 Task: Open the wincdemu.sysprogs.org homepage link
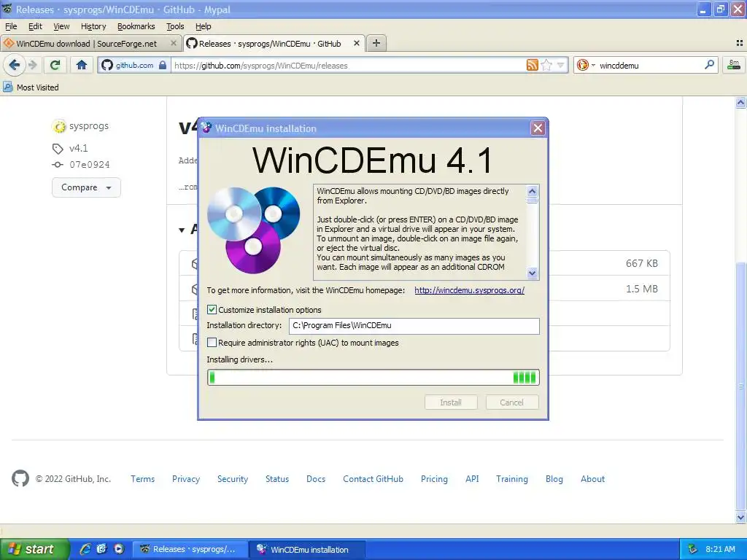coord(469,290)
